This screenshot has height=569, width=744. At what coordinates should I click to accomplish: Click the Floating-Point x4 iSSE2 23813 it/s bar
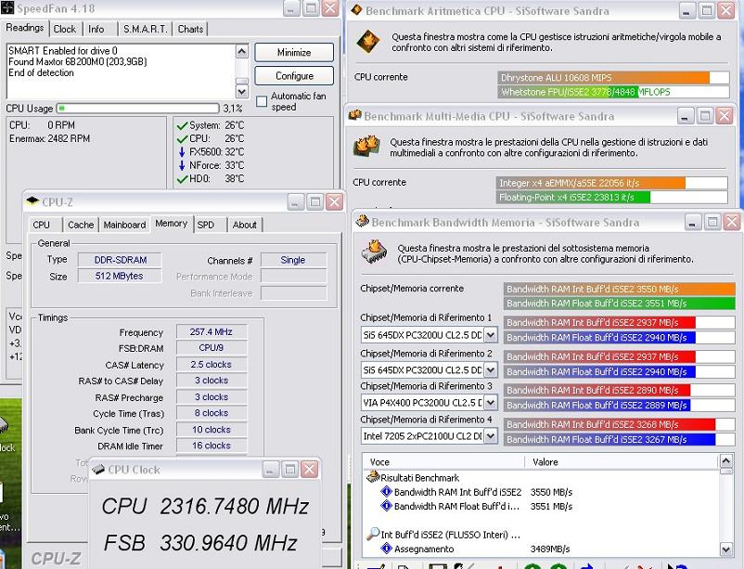(611, 197)
